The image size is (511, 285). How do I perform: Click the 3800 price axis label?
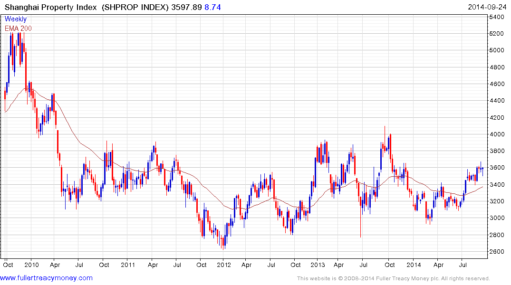tap(496, 151)
